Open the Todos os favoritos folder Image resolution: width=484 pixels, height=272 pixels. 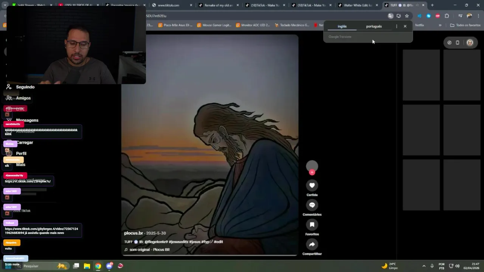click(x=465, y=25)
